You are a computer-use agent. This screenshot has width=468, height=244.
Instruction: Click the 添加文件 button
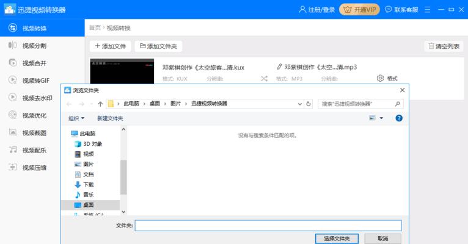[x=111, y=46]
